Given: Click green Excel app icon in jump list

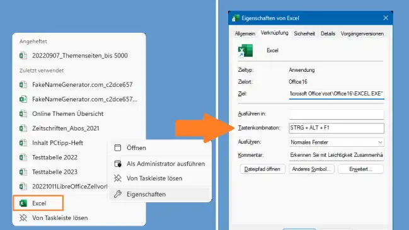Looking at the screenshot, I should (23, 203).
